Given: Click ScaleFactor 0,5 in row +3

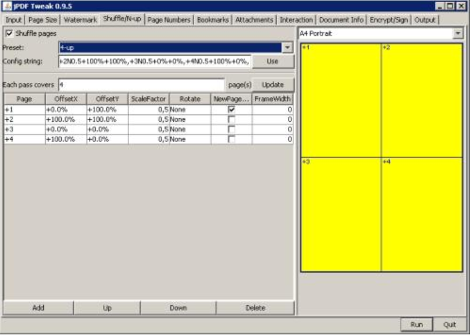Looking at the screenshot, I should 149,129.
